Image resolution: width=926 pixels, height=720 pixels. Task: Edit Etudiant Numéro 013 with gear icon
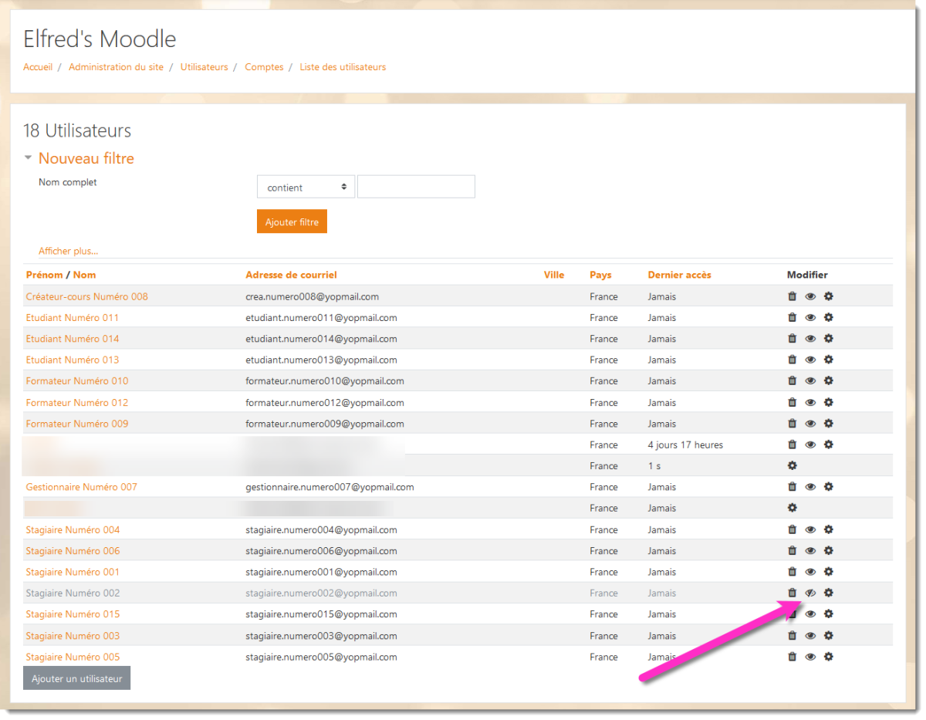click(x=829, y=360)
